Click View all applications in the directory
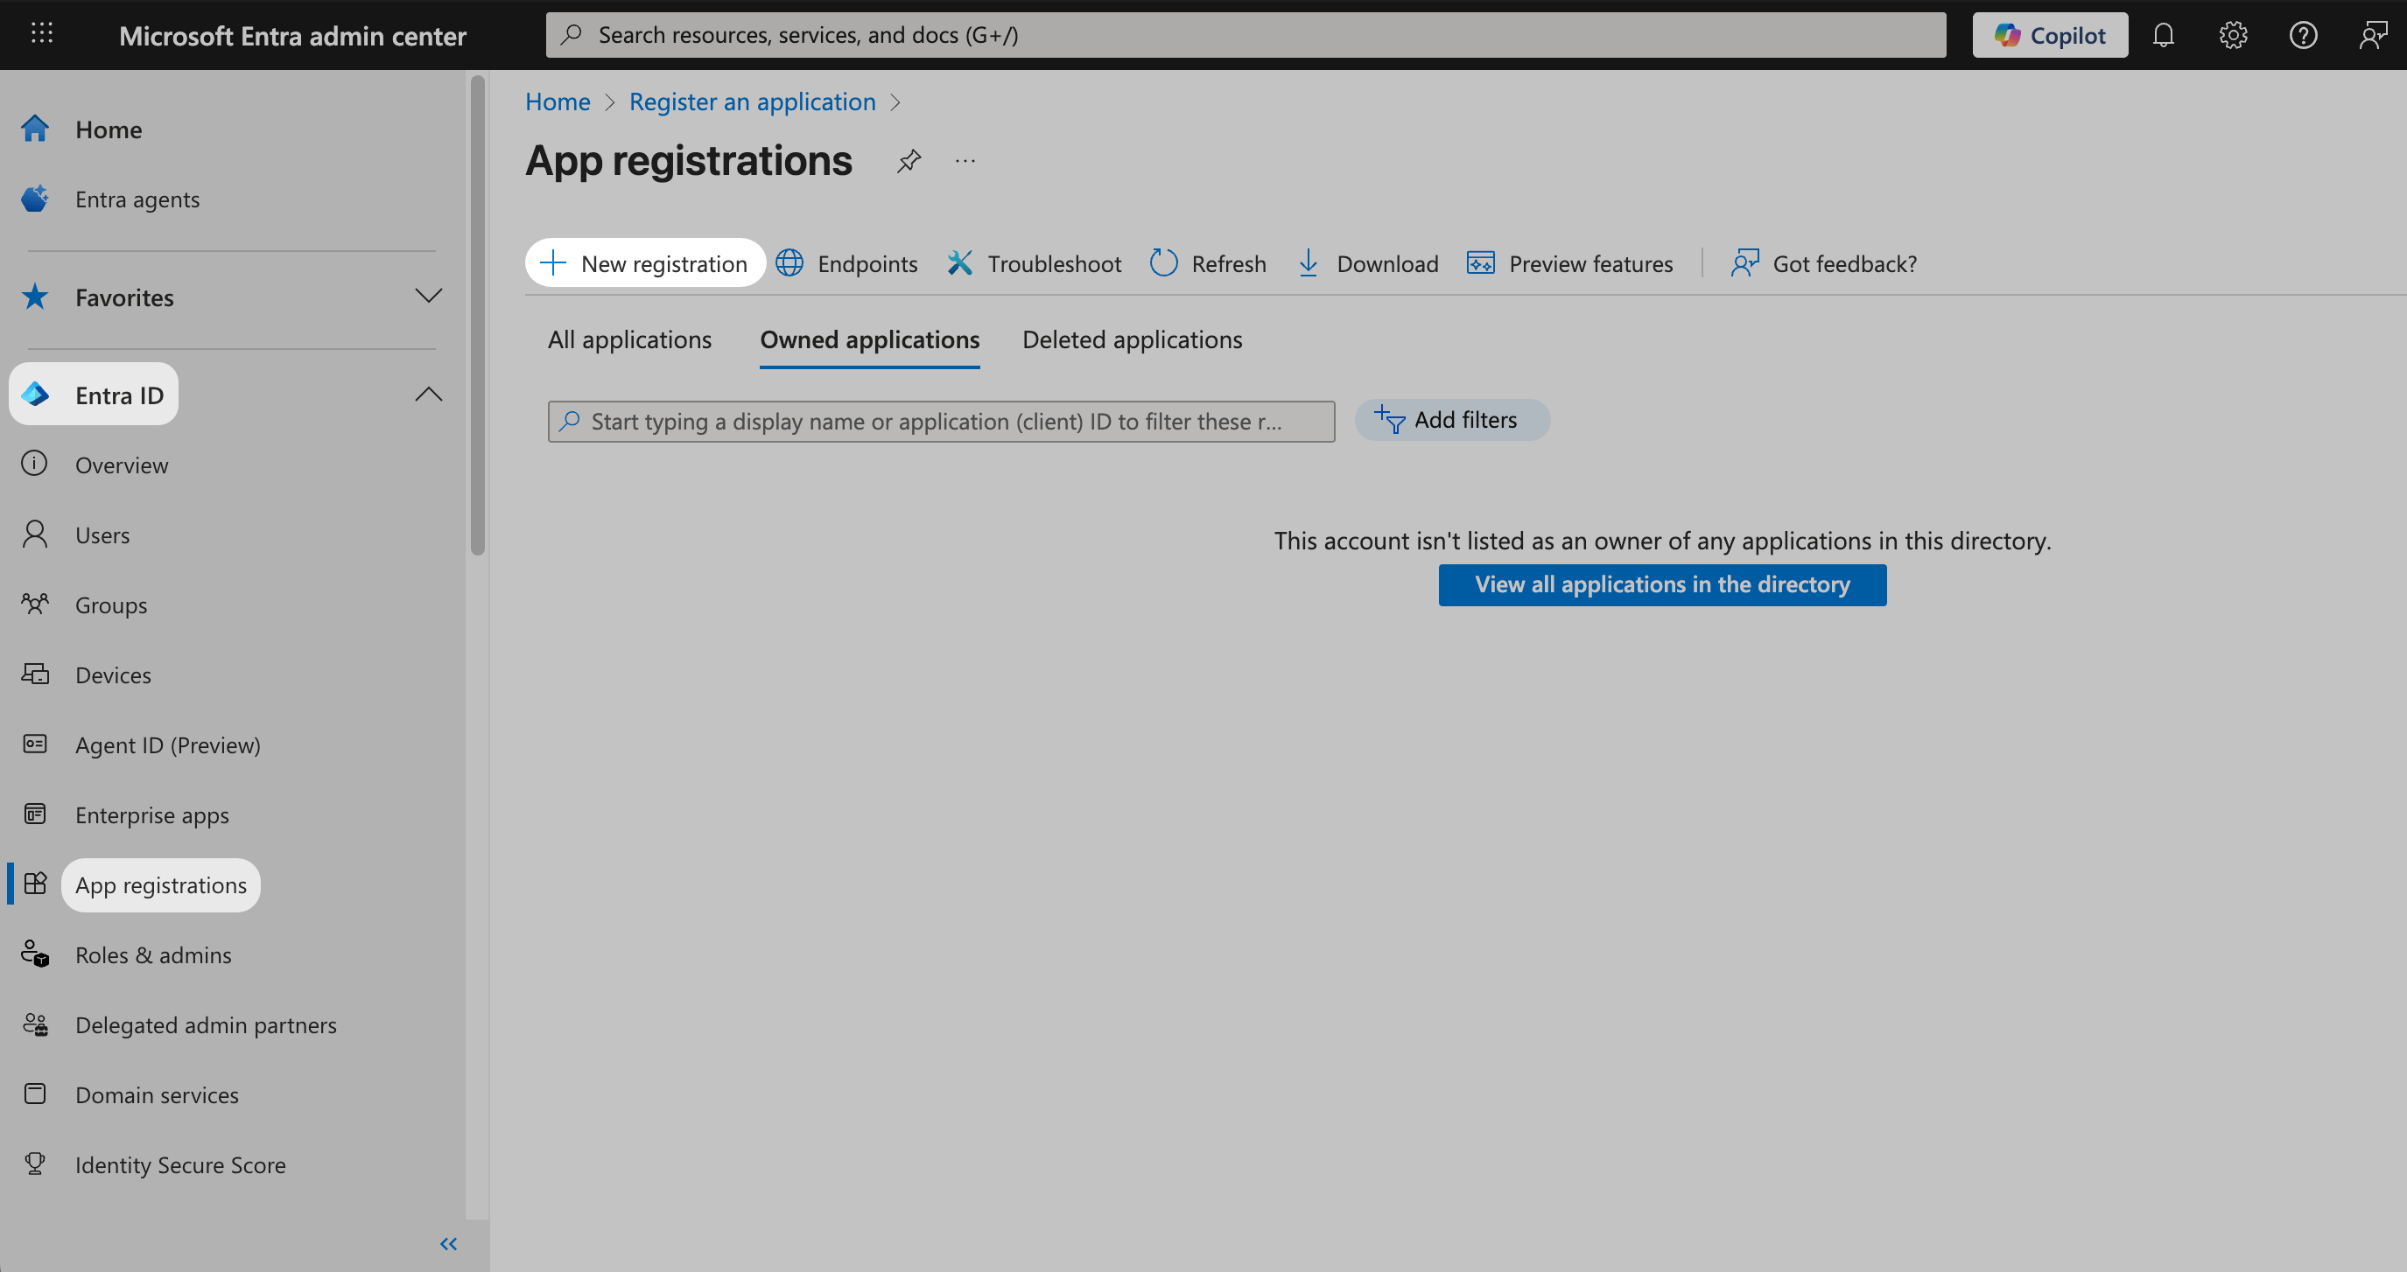This screenshot has width=2407, height=1272. coord(1662,584)
